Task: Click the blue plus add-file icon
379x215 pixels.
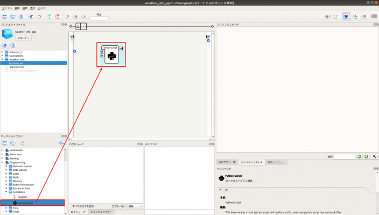Action: point(5,45)
